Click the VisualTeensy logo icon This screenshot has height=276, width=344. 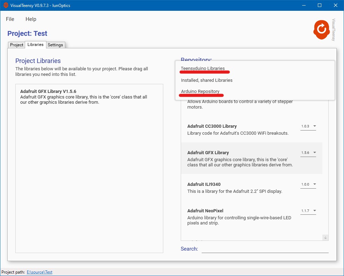(321, 30)
